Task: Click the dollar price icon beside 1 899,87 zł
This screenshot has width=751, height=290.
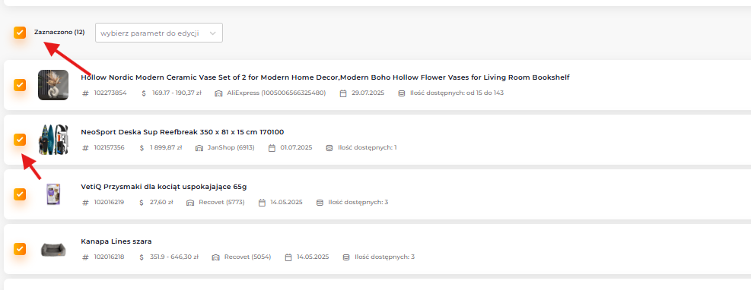Action: (x=142, y=147)
